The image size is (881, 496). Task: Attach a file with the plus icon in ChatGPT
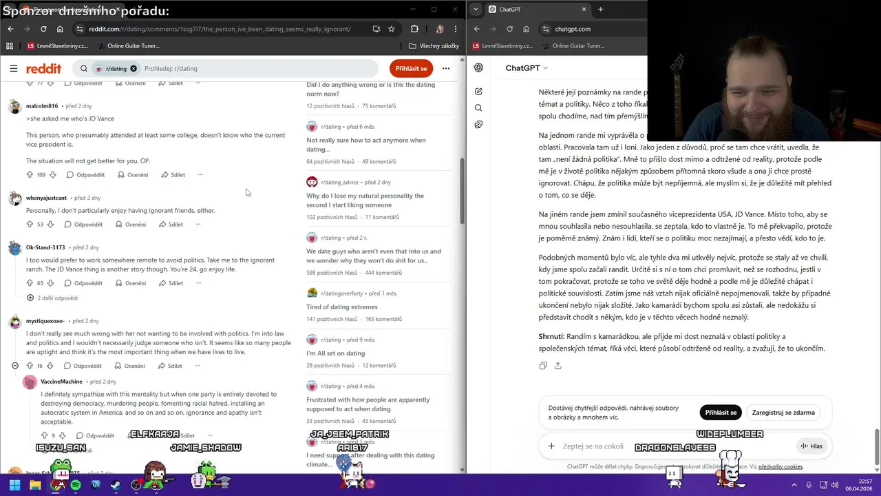click(x=551, y=446)
